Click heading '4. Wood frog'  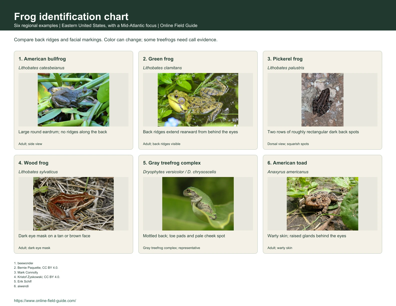tap(33, 163)
